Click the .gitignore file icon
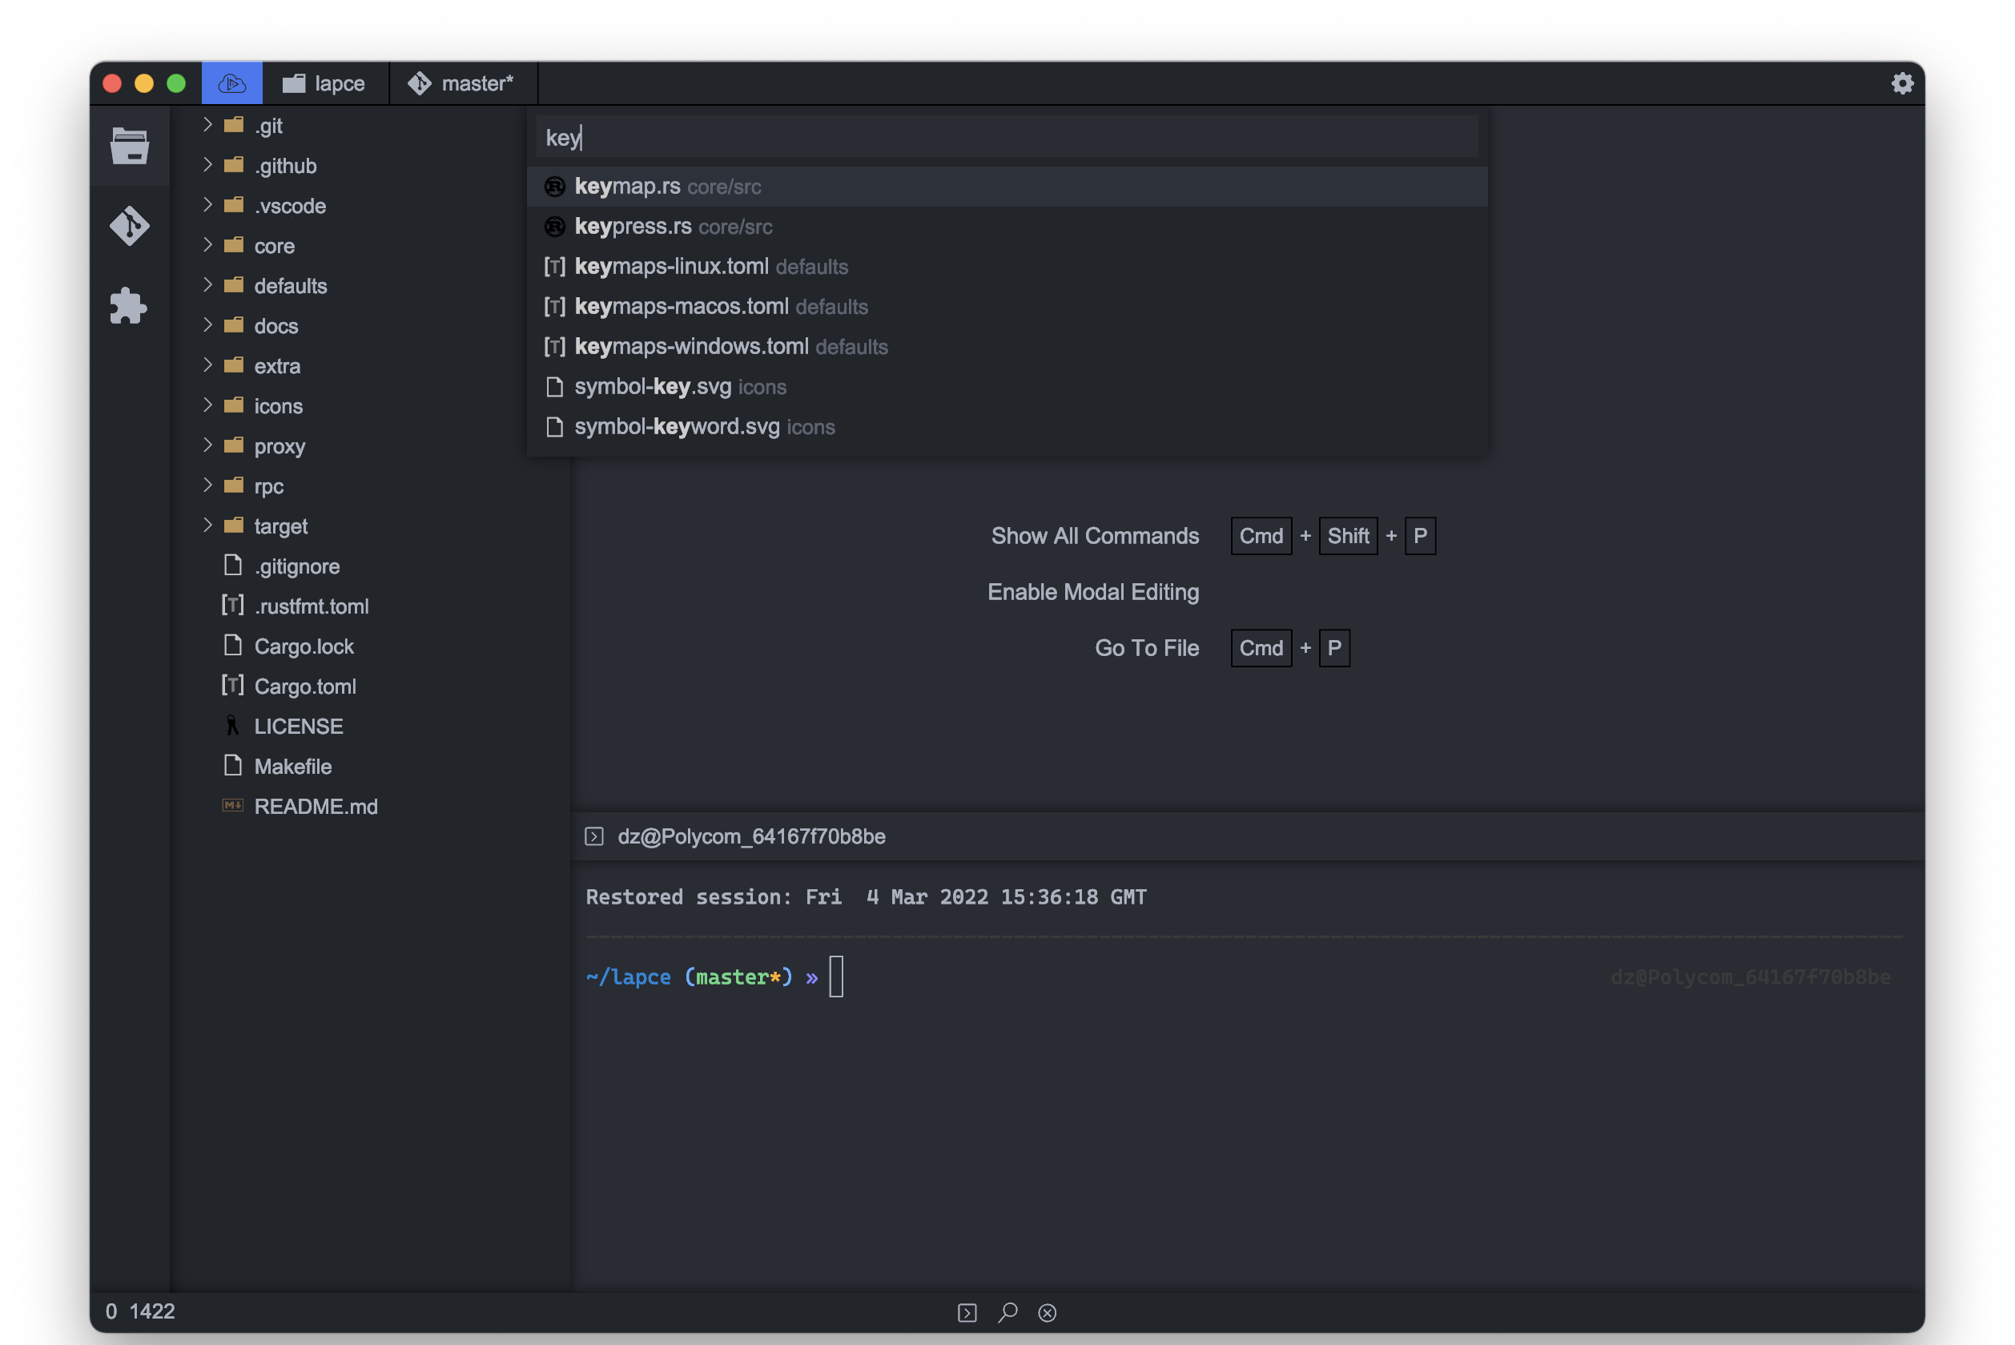 pos(232,565)
